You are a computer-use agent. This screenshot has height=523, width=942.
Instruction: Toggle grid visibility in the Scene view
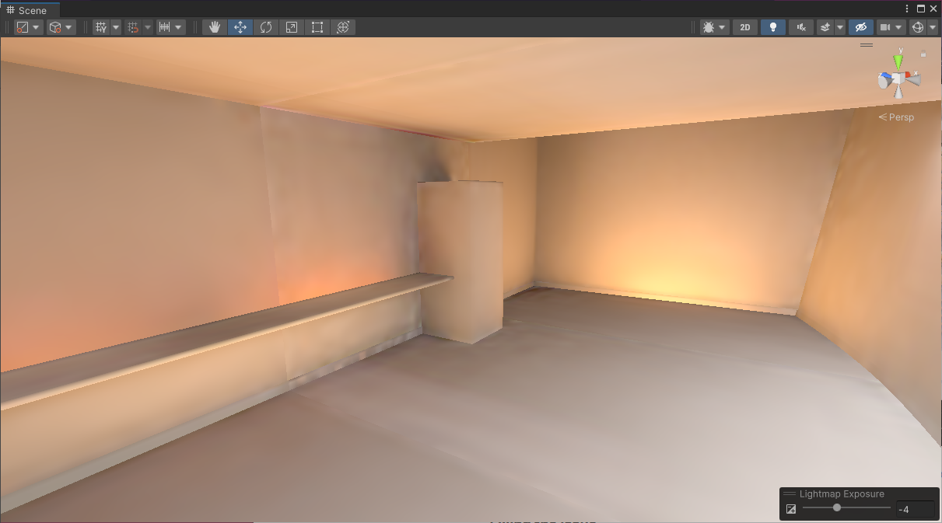[x=101, y=26]
